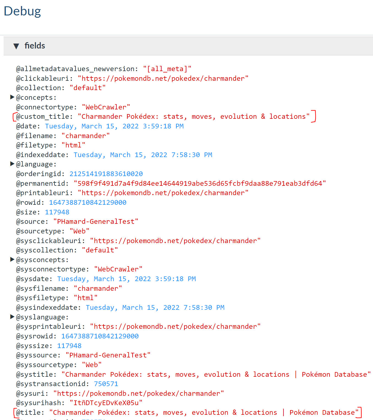
Task: Select the @syscollection value "default"
Action: coord(100,250)
